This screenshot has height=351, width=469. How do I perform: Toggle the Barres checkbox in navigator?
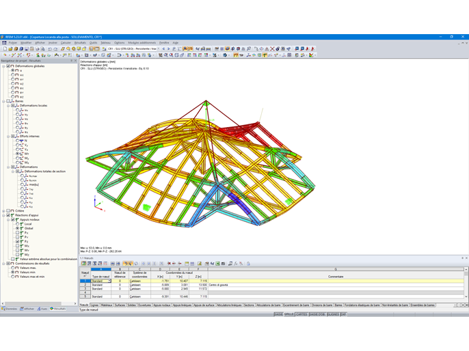coord(8,101)
